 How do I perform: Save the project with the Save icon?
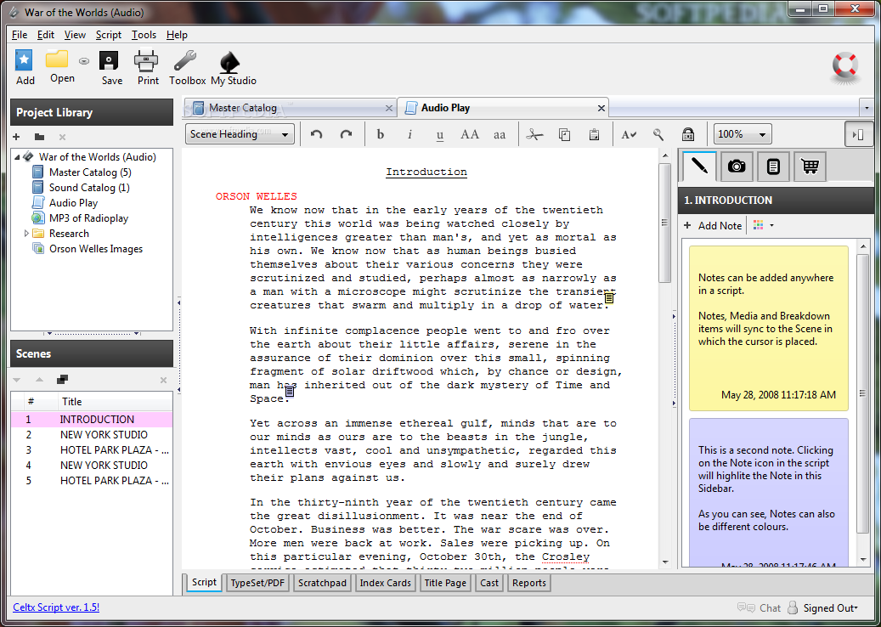[x=109, y=60]
